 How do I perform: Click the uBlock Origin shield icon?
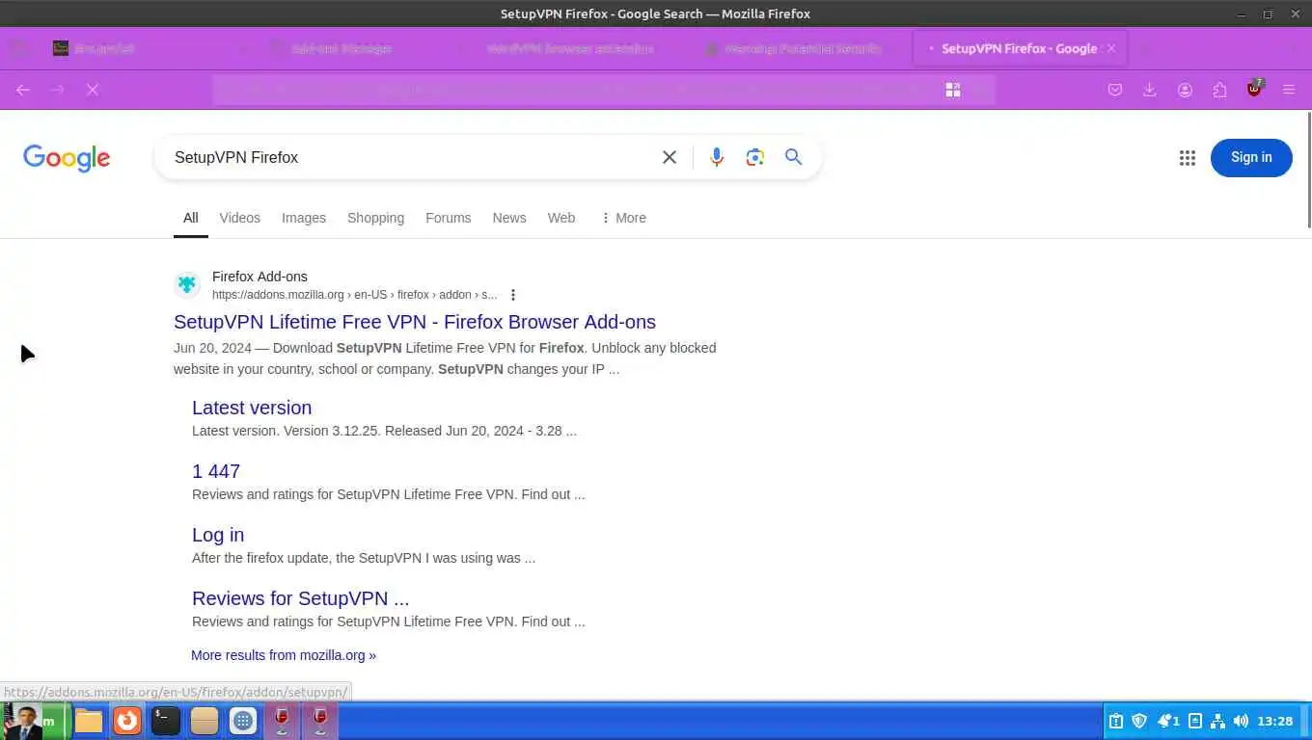click(1254, 89)
